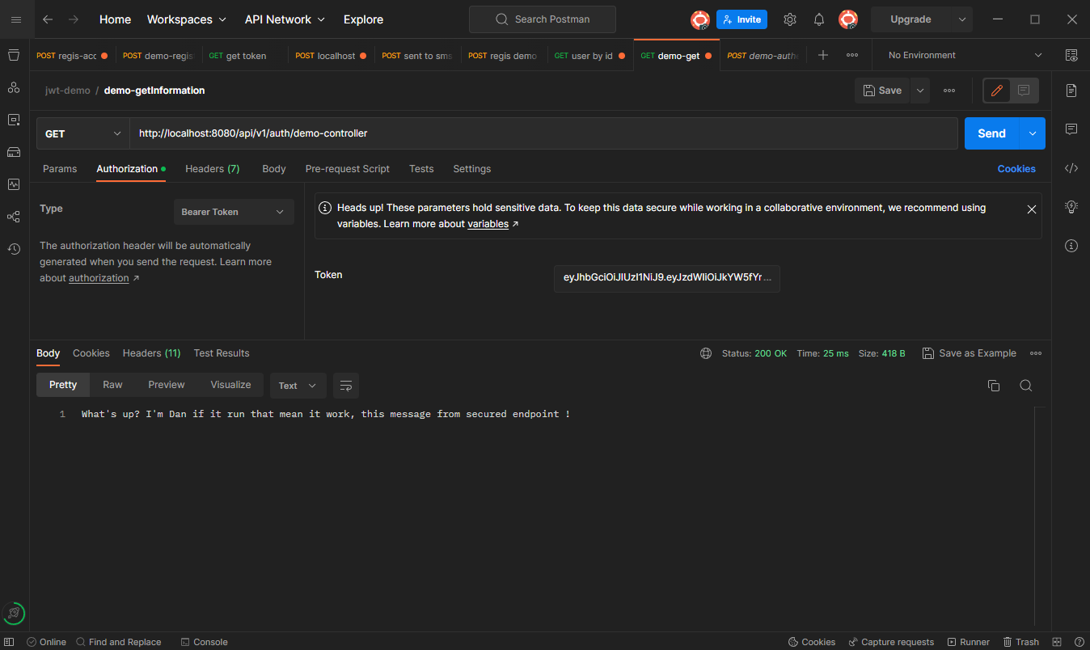Switch to the Raw response view tab
Image resolution: width=1090 pixels, height=650 pixels.
click(x=112, y=385)
